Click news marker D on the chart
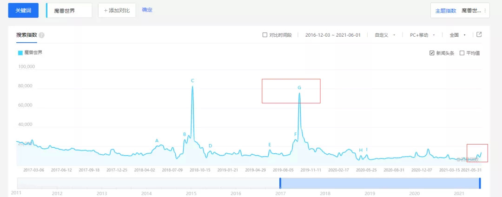This screenshot has height=197, width=502. coord(211,146)
